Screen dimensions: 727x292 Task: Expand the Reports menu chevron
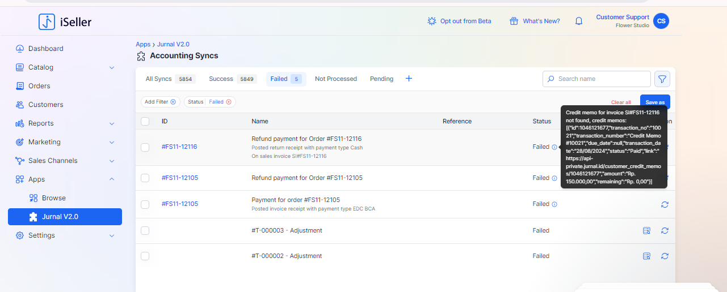(112, 123)
